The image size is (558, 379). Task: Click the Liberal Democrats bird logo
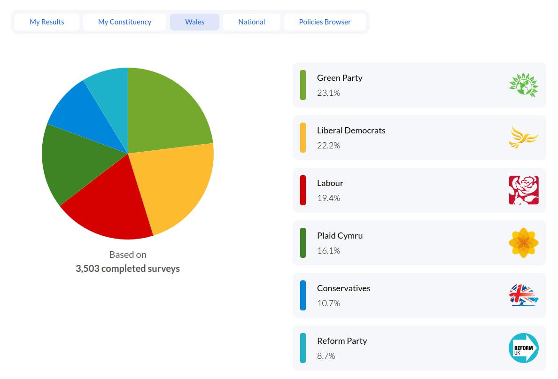click(x=524, y=137)
